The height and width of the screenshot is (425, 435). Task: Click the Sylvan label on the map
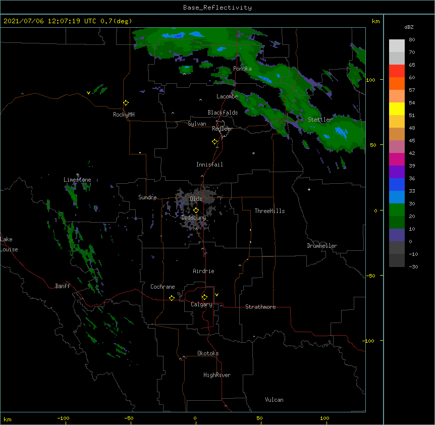click(197, 124)
